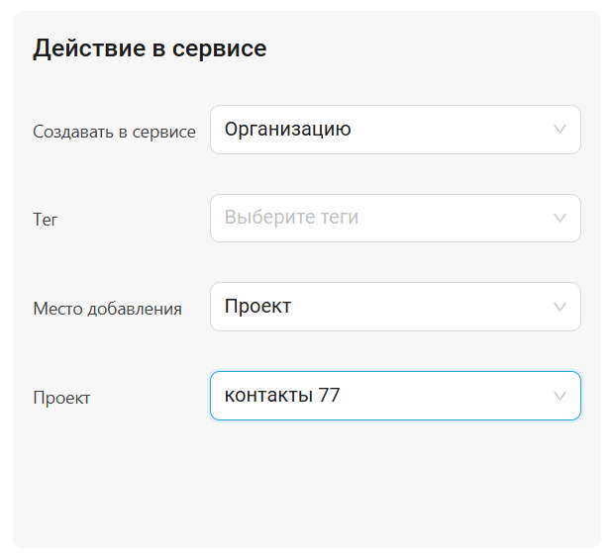611x553 pixels.
Task: Click the 'Проект' field label on the left
Action: [61, 398]
